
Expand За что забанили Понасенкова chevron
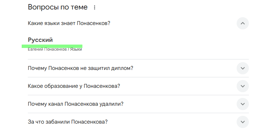point(242,122)
